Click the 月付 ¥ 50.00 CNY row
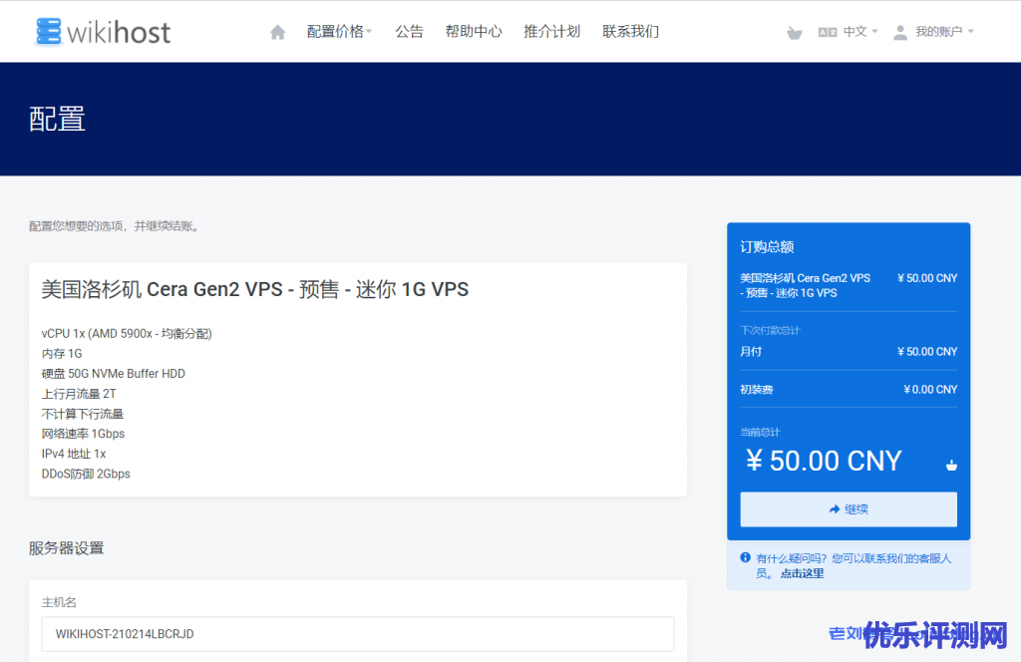Viewport: 1021px width, 662px height. [x=849, y=352]
